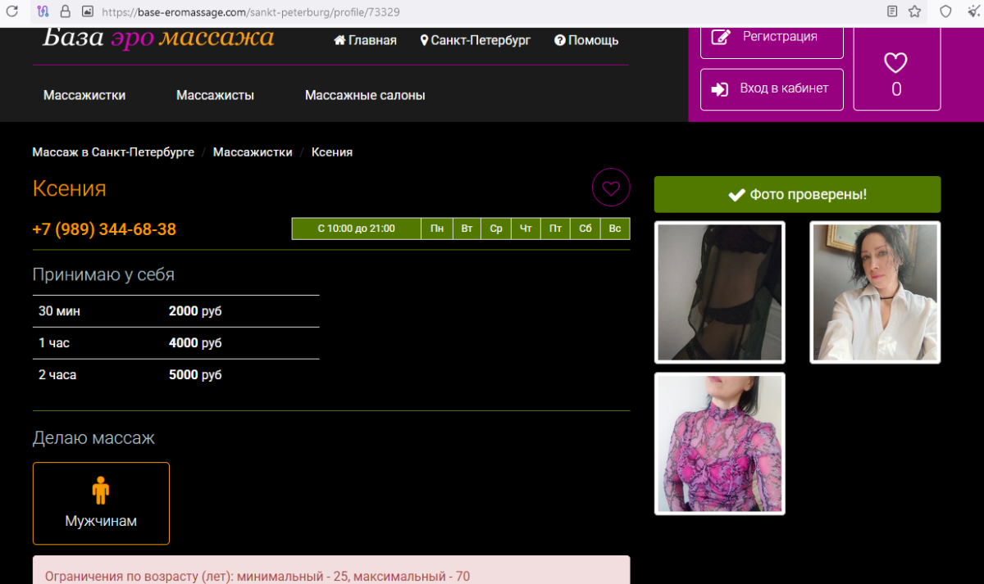This screenshot has height=584, width=984.
Task: Click the orange person icon above Мужчинам
Action: (x=101, y=491)
